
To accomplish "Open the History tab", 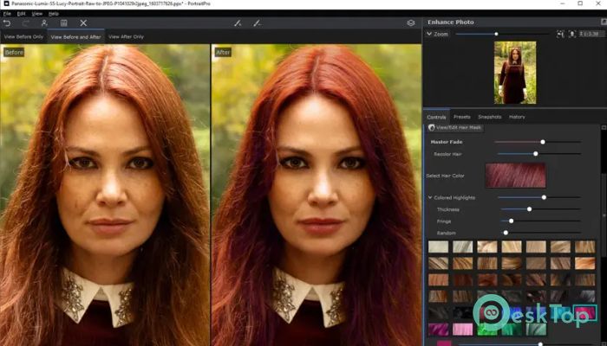I will (x=517, y=117).
